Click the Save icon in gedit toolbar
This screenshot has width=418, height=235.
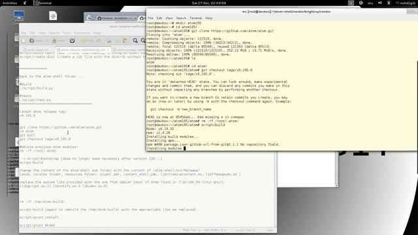coord(54,40)
